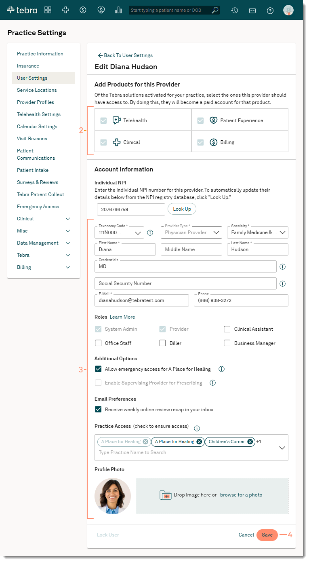
Task: Toggle the Clinical product checkbox
Action: pyautogui.click(x=104, y=142)
